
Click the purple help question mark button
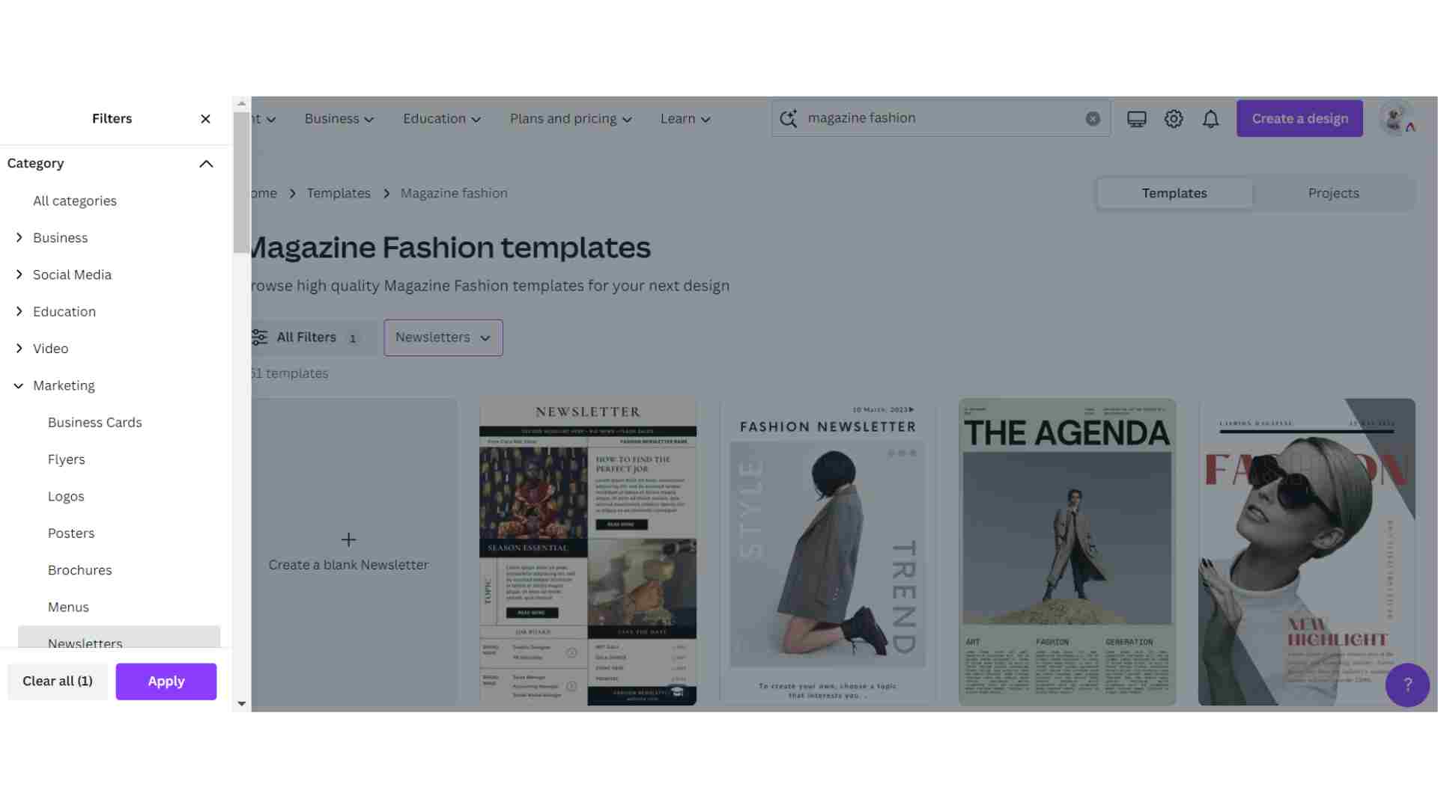tap(1407, 685)
